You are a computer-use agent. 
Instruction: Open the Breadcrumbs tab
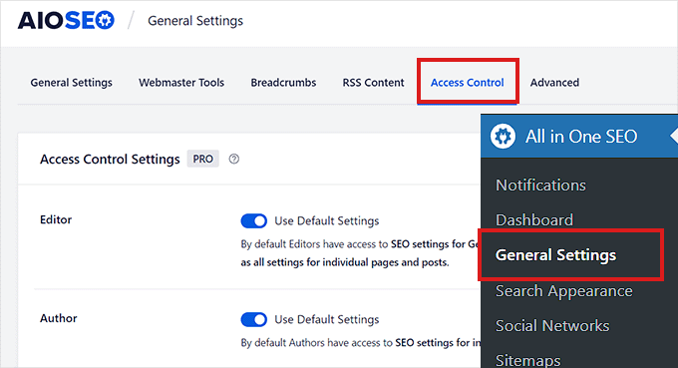(283, 83)
